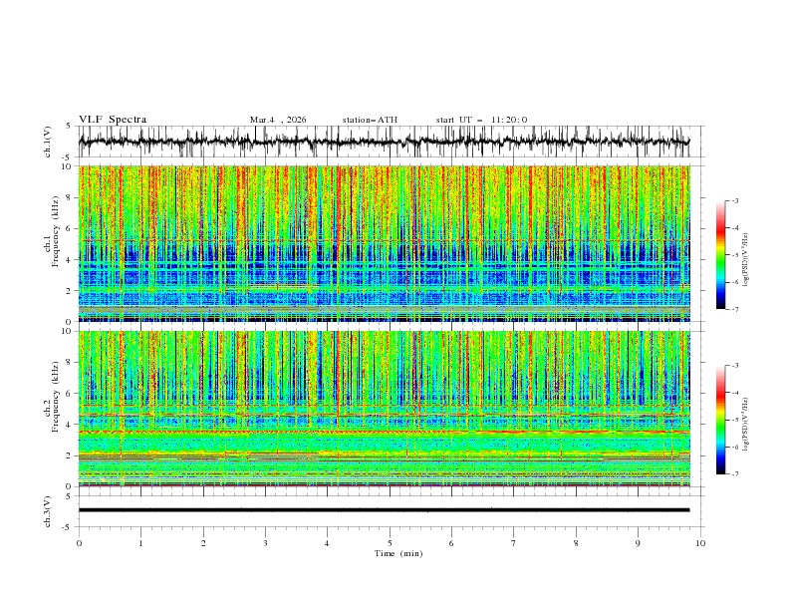Select the date text "Mar.4 , 2026"
The width and height of the screenshot is (789, 610).
(278, 120)
